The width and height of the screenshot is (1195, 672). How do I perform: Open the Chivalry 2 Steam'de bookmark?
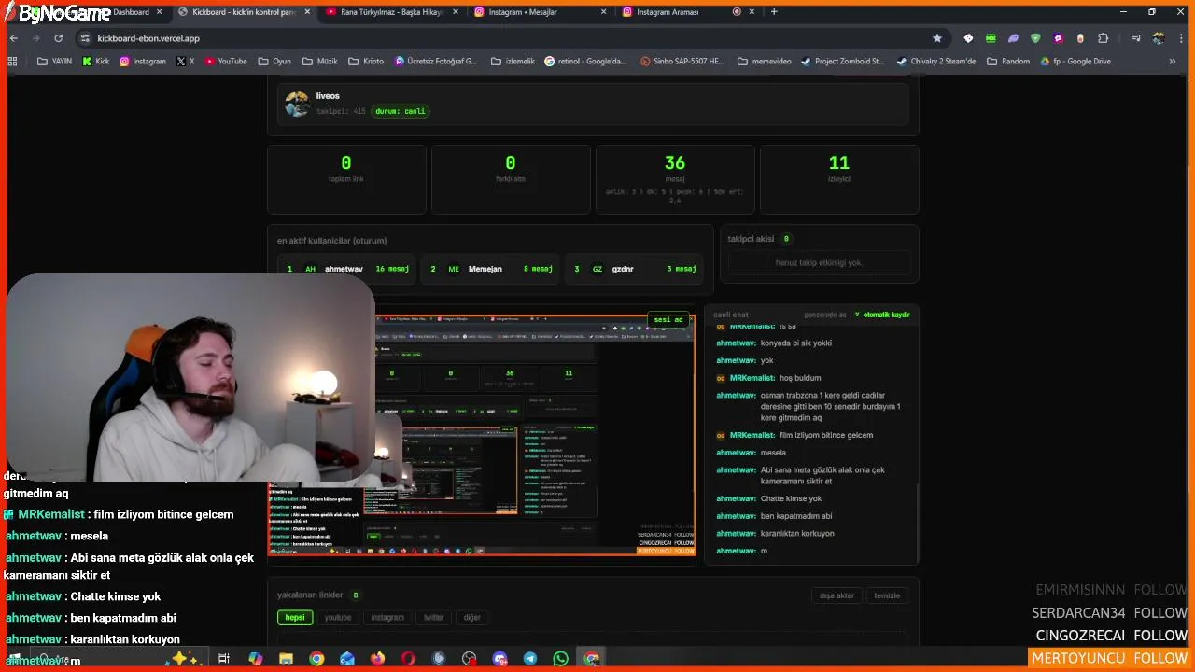935,62
